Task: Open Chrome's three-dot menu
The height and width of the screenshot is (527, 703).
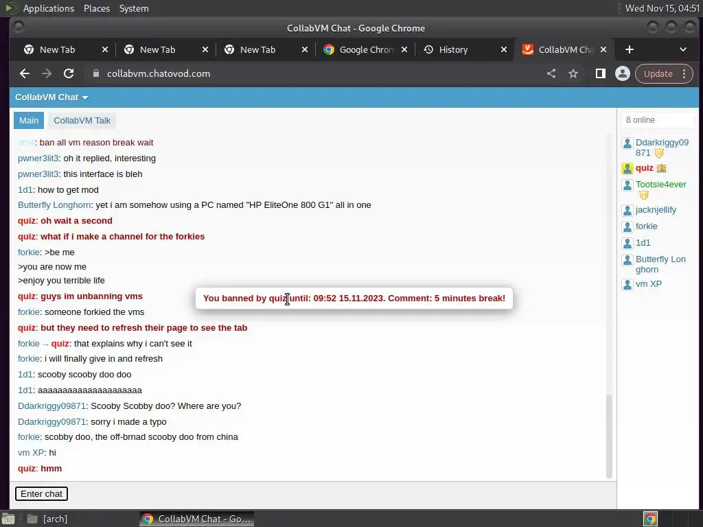Action: 684,73
